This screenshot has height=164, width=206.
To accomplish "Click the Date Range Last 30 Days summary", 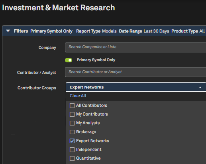I will point(144,31).
